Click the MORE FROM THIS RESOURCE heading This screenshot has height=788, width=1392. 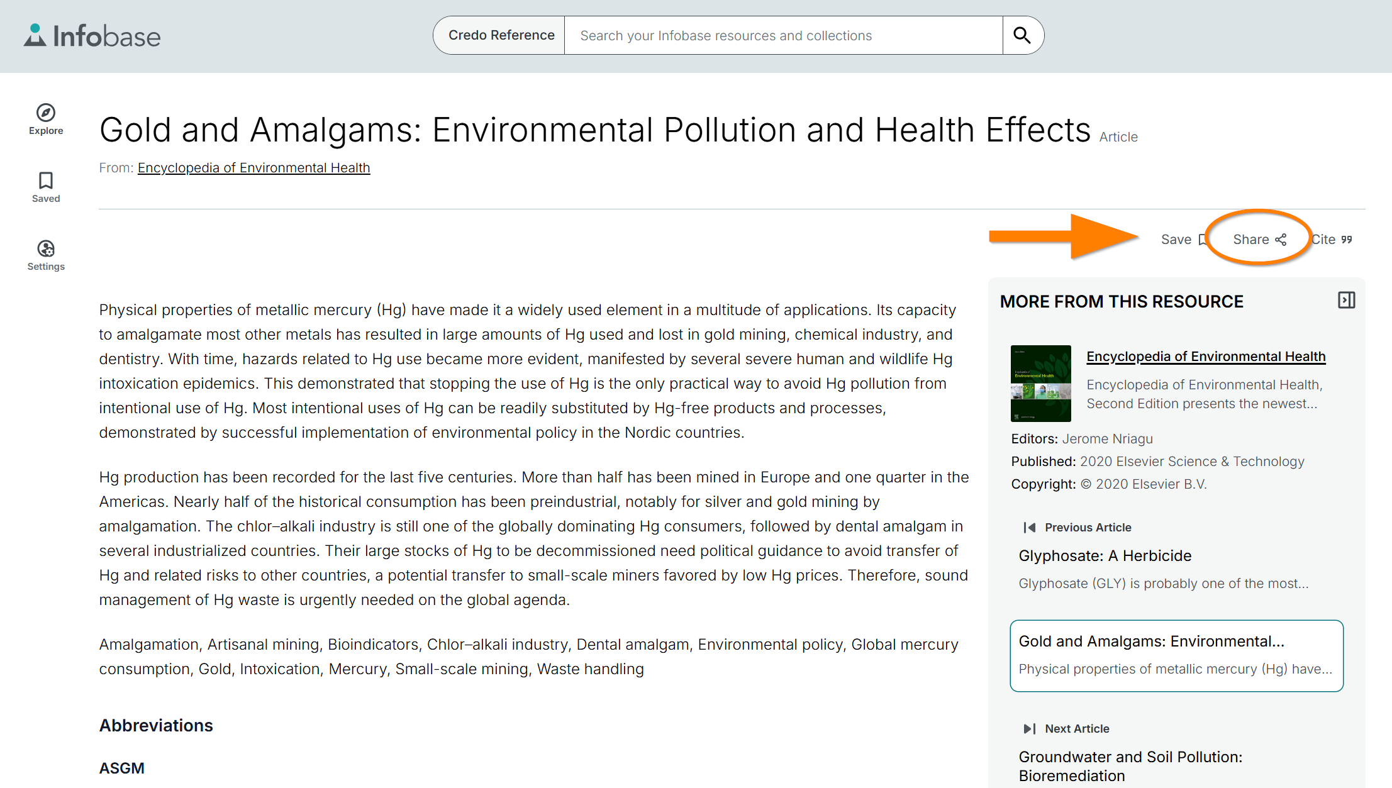1122,301
